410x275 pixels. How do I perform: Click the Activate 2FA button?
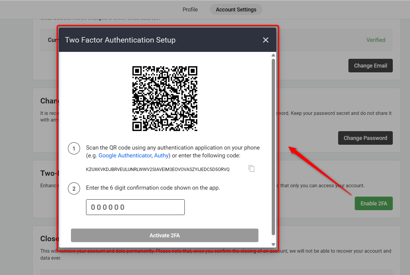pyautogui.click(x=165, y=235)
